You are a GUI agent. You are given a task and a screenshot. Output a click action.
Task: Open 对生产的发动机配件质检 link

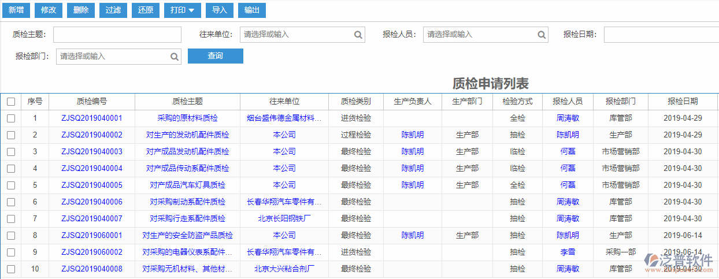tap(187, 135)
